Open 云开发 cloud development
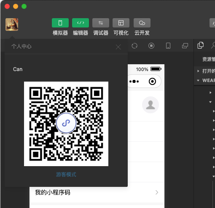Image resolution: width=215 pixels, height=208 pixels. tap(142, 23)
